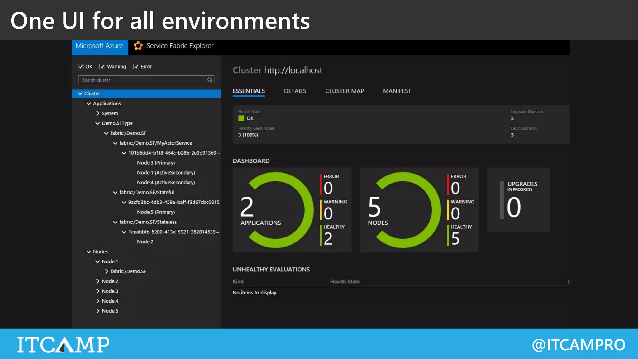Collapse the Cluster tree node

point(80,93)
